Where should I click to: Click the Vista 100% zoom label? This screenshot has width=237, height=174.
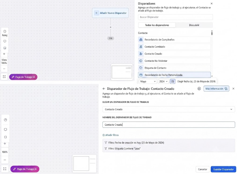point(4,61)
